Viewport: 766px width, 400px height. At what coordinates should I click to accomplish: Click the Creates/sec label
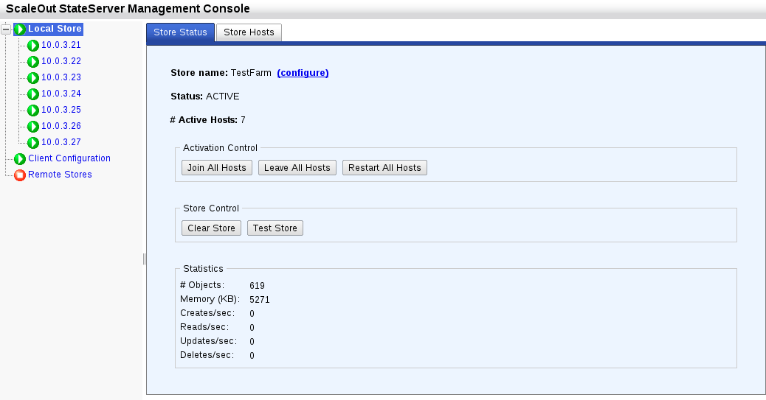coord(207,313)
